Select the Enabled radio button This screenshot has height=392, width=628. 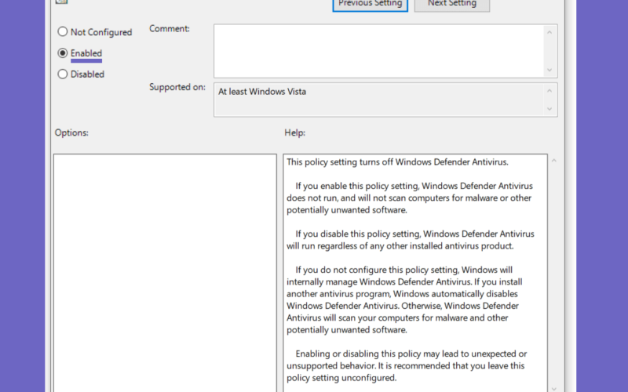pyautogui.click(x=63, y=53)
